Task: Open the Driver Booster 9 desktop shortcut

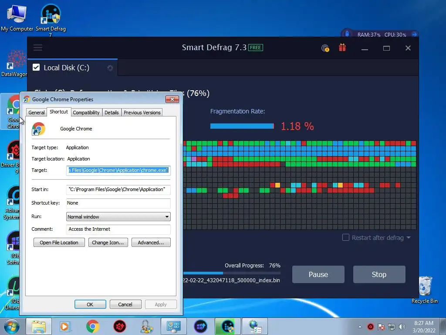Action: (10, 157)
